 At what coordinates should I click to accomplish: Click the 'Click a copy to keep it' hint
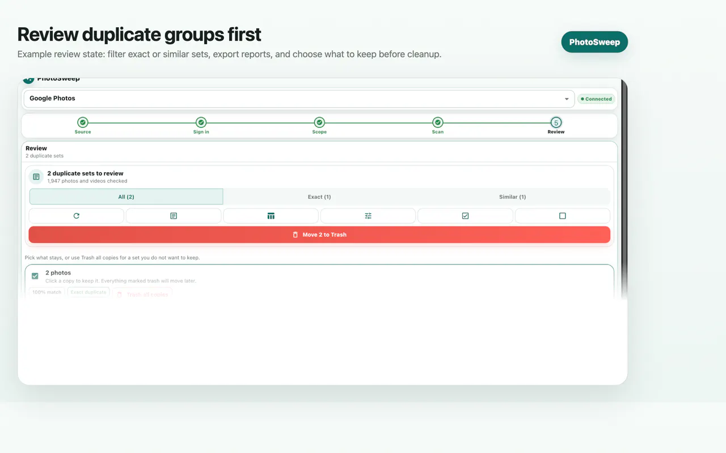pos(121,281)
